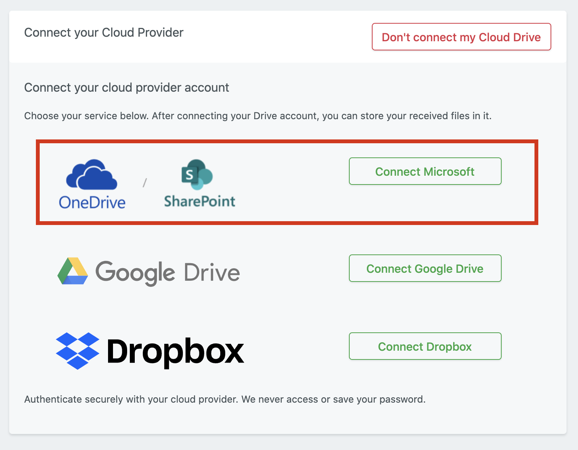The width and height of the screenshot is (578, 450).
Task: Click the Connect Dropbox button
Action: (425, 346)
